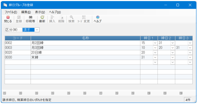Click the 締日3 column header
The height and width of the screenshot is (104, 197).
(x=184, y=38)
